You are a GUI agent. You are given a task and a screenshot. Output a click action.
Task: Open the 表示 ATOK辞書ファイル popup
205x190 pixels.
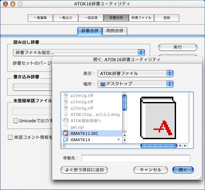(135, 73)
